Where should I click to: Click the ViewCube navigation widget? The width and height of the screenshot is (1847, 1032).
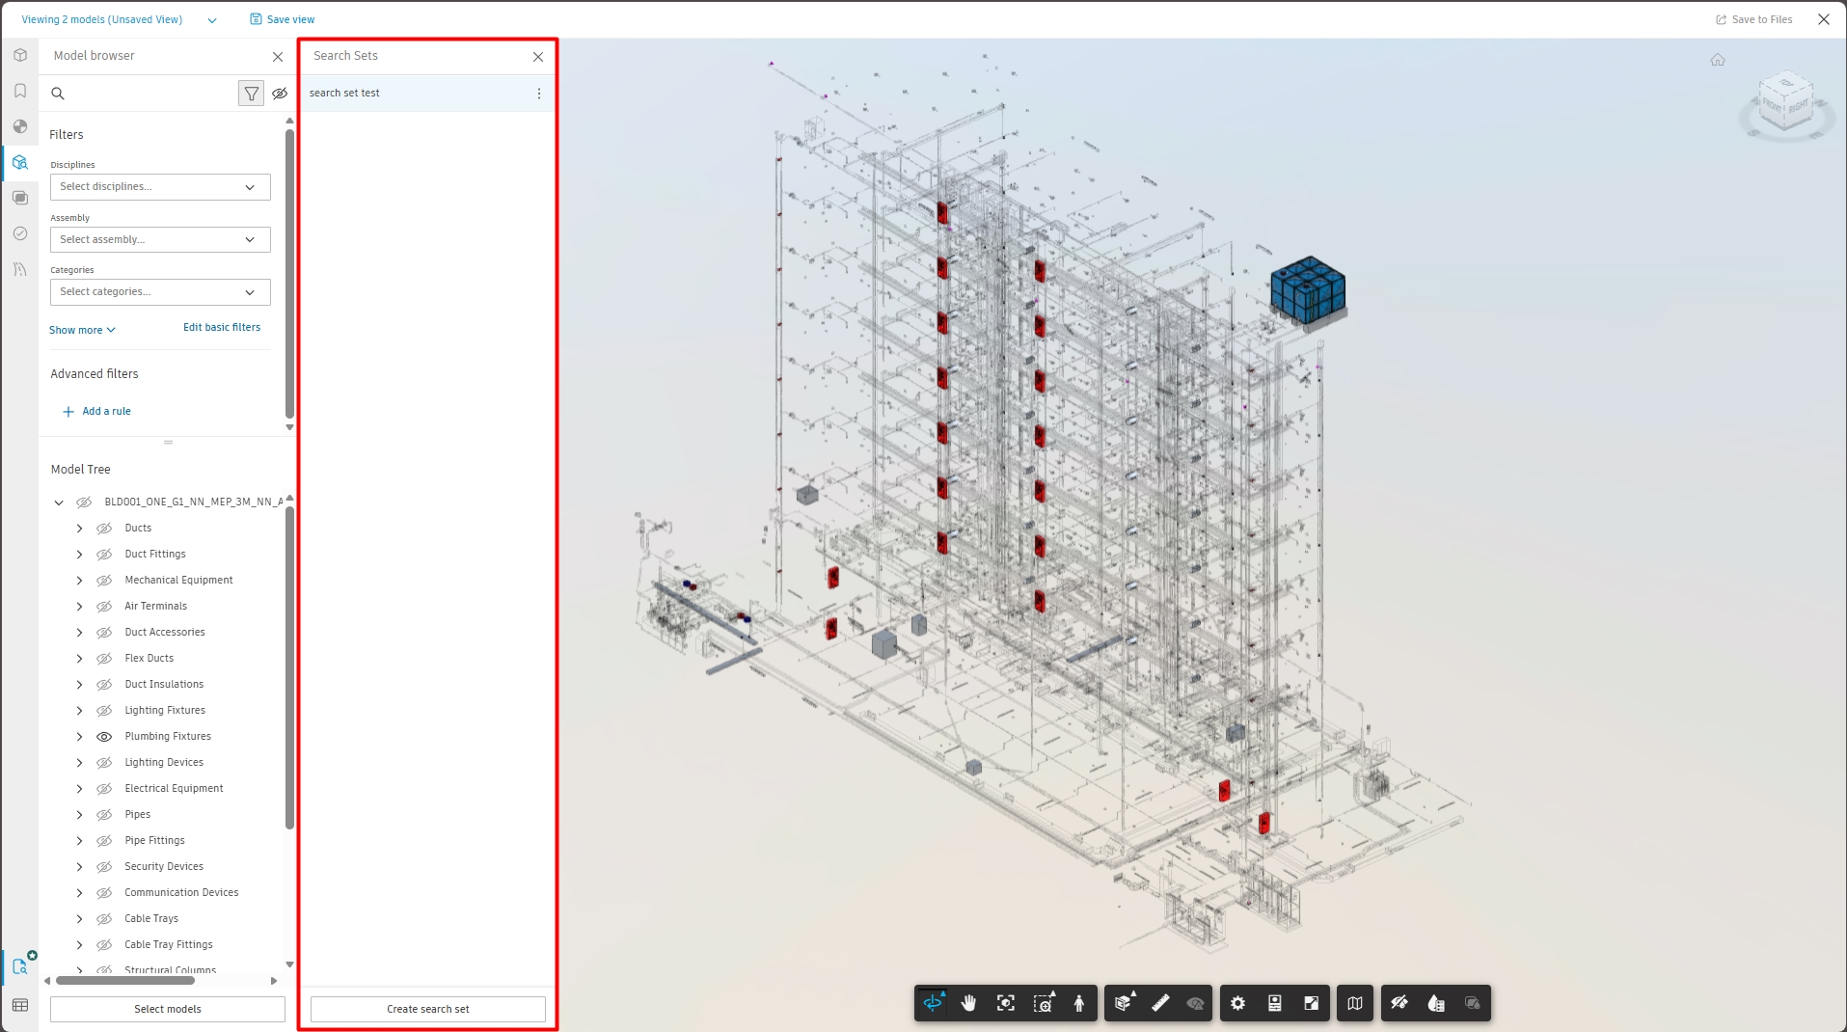[1786, 106]
